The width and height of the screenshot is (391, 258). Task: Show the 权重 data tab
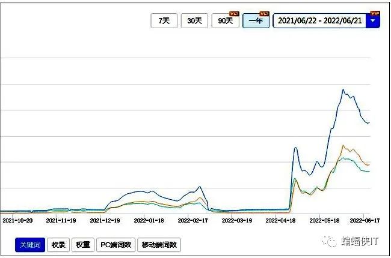[82, 245]
